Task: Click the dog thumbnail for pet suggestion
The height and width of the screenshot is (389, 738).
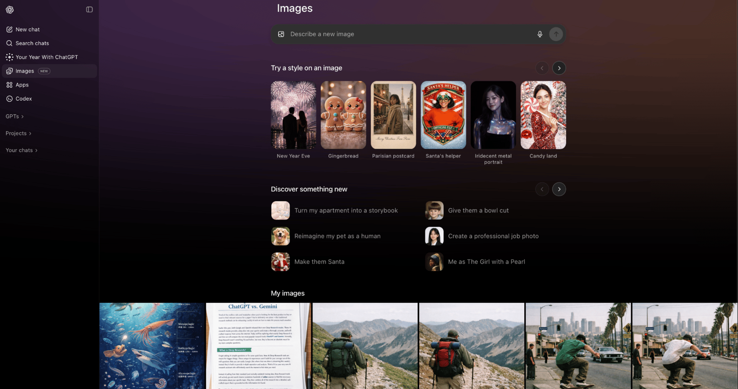Action: 281,236
